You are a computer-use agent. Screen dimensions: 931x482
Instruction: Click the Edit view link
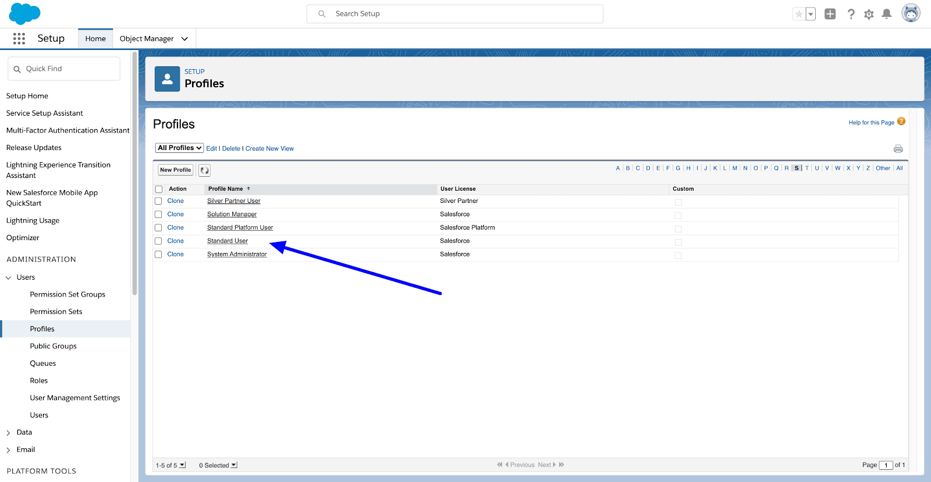[211, 149]
